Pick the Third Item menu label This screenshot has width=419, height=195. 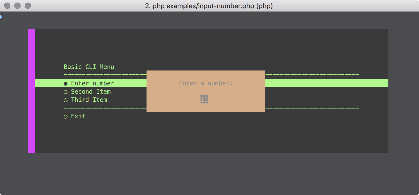pyautogui.click(x=89, y=100)
